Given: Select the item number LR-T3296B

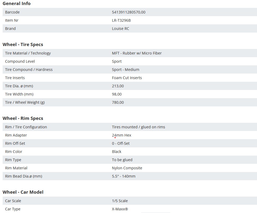Looking at the screenshot, I should pos(121,20).
